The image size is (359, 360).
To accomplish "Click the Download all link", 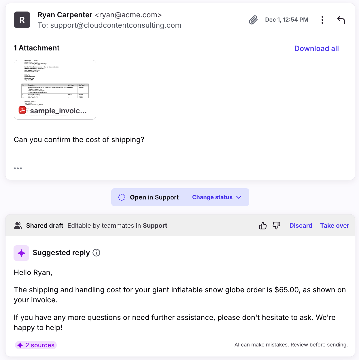I will [x=316, y=48].
